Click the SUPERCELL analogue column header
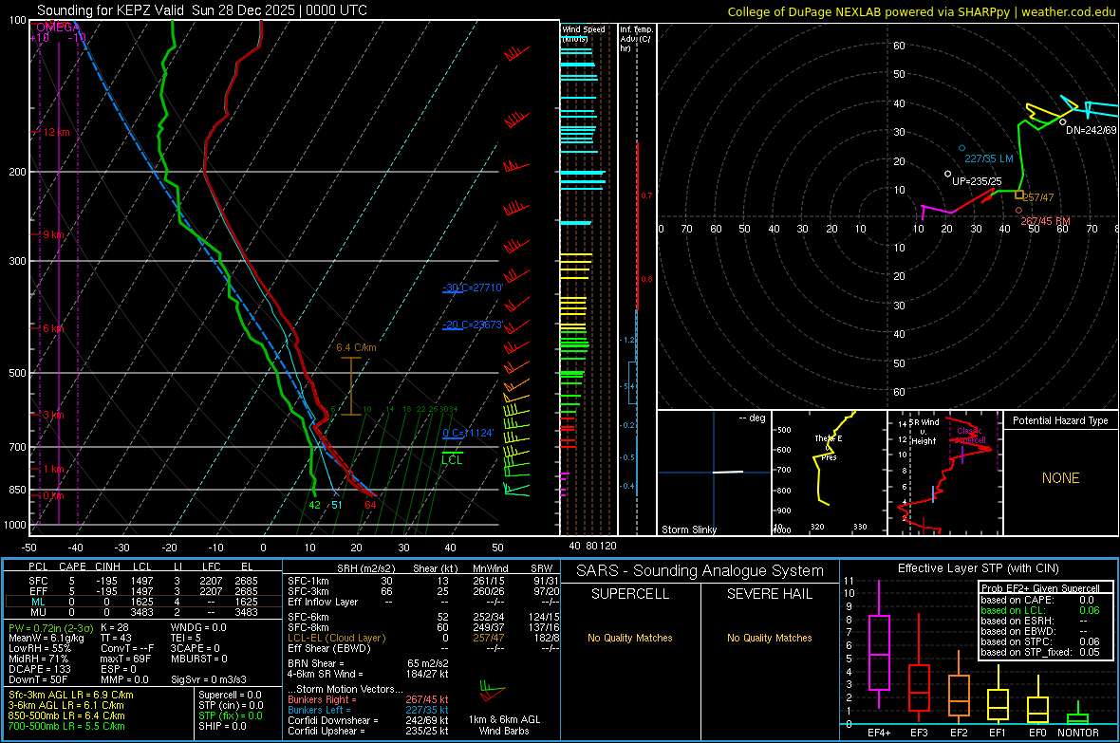Screen dimensions: 1120x743 pos(630,594)
